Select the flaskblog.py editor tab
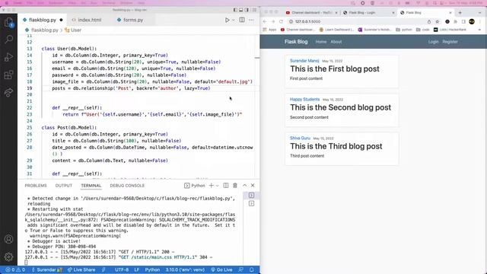This screenshot has height=274, width=487. click(x=43, y=20)
